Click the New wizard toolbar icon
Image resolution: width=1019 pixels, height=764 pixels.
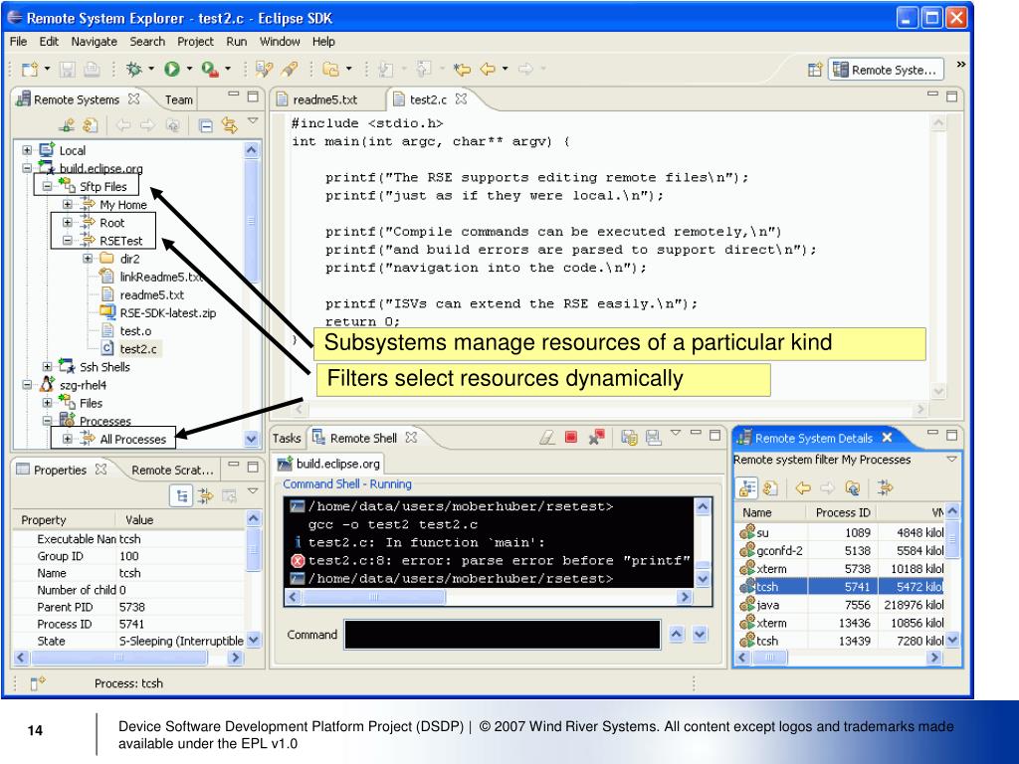30,69
